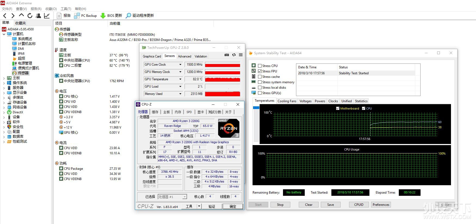Screen dimensions: 476x224
Task: Select DMI item in the computer tree
Action: tap(18, 49)
